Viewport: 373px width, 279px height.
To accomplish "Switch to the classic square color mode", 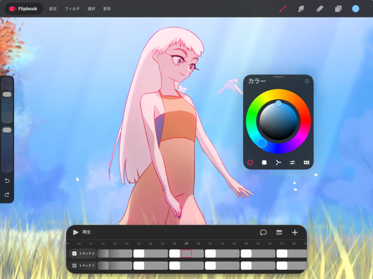I will click(264, 163).
